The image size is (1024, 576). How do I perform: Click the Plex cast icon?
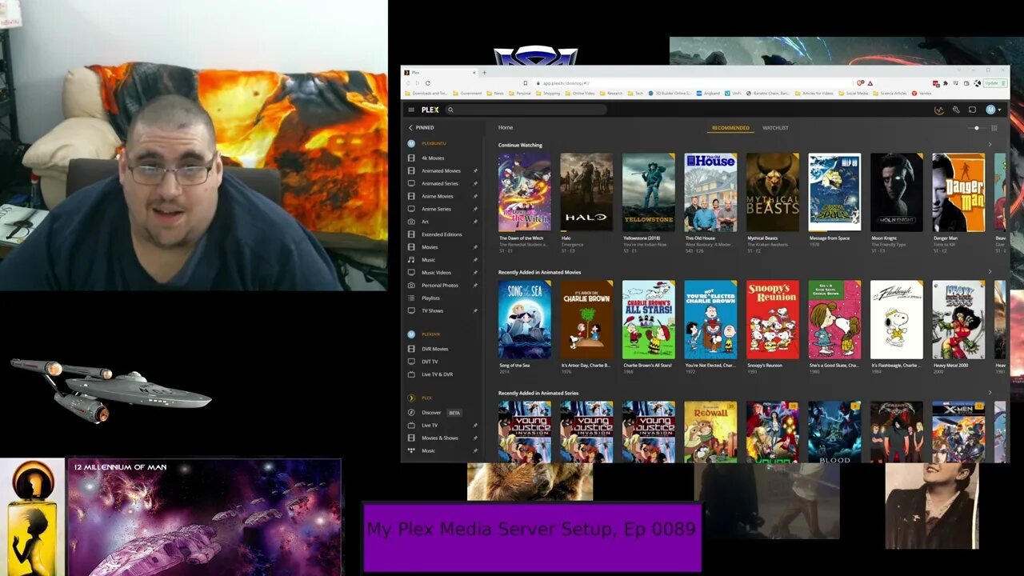tap(972, 110)
